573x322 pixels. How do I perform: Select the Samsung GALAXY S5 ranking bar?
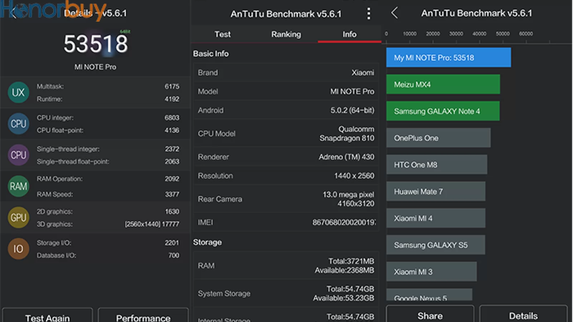(x=436, y=245)
